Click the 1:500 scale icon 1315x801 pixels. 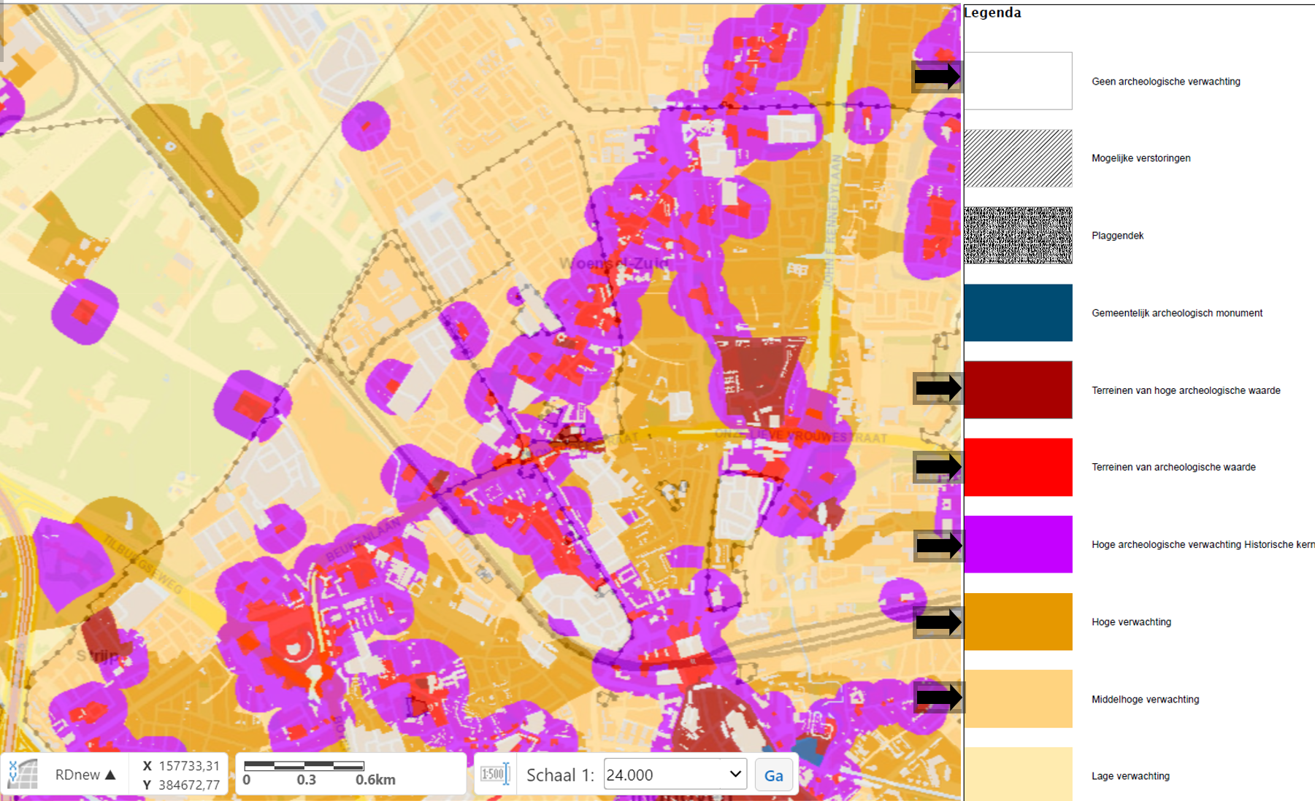(495, 774)
